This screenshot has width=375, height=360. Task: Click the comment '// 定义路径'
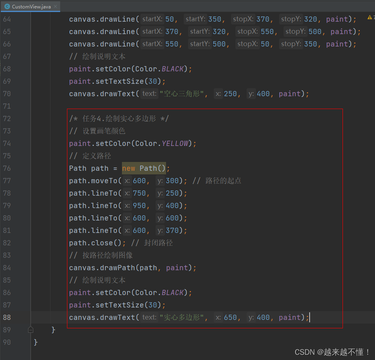pos(90,156)
